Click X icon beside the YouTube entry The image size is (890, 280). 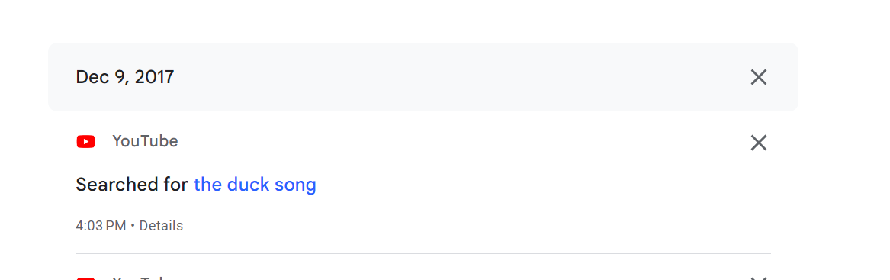click(x=758, y=143)
